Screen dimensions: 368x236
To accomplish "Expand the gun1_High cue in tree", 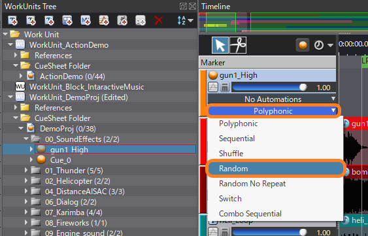I will (31, 149).
